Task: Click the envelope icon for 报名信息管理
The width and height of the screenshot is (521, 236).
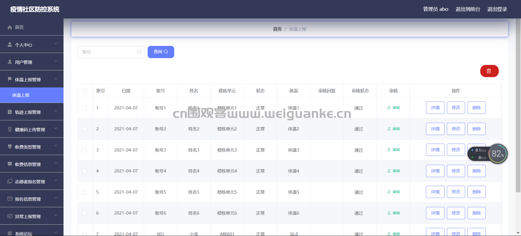Action: [10, 199]
